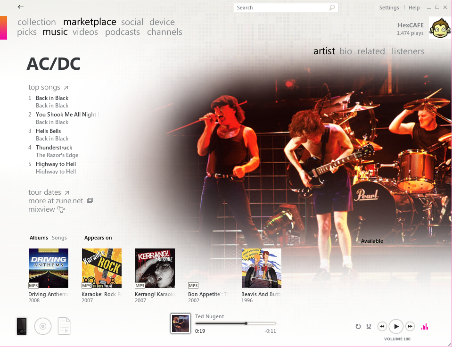This screenshot has height=347, width=452.
Task: Open the music subsection
Action: (x=55, y=32)
